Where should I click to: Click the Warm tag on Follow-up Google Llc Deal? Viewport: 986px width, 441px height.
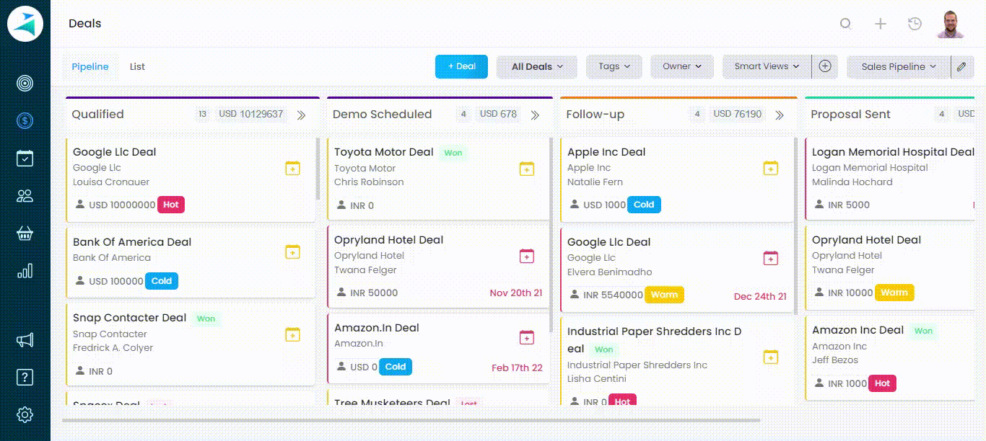pyautogui.click(x=664, y=295)
